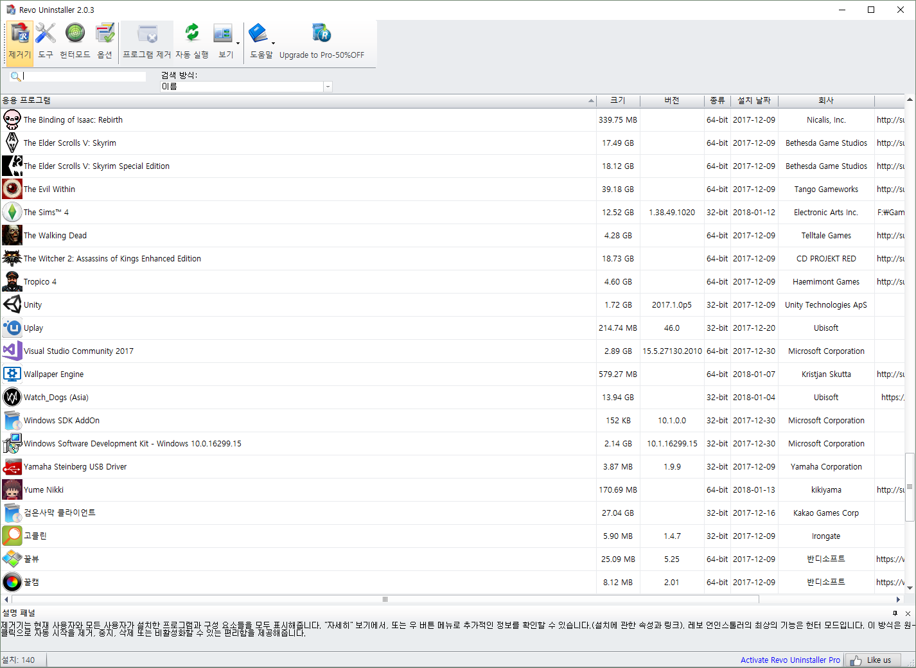Pin the 설명 패널 description panel

pos(895,613)
